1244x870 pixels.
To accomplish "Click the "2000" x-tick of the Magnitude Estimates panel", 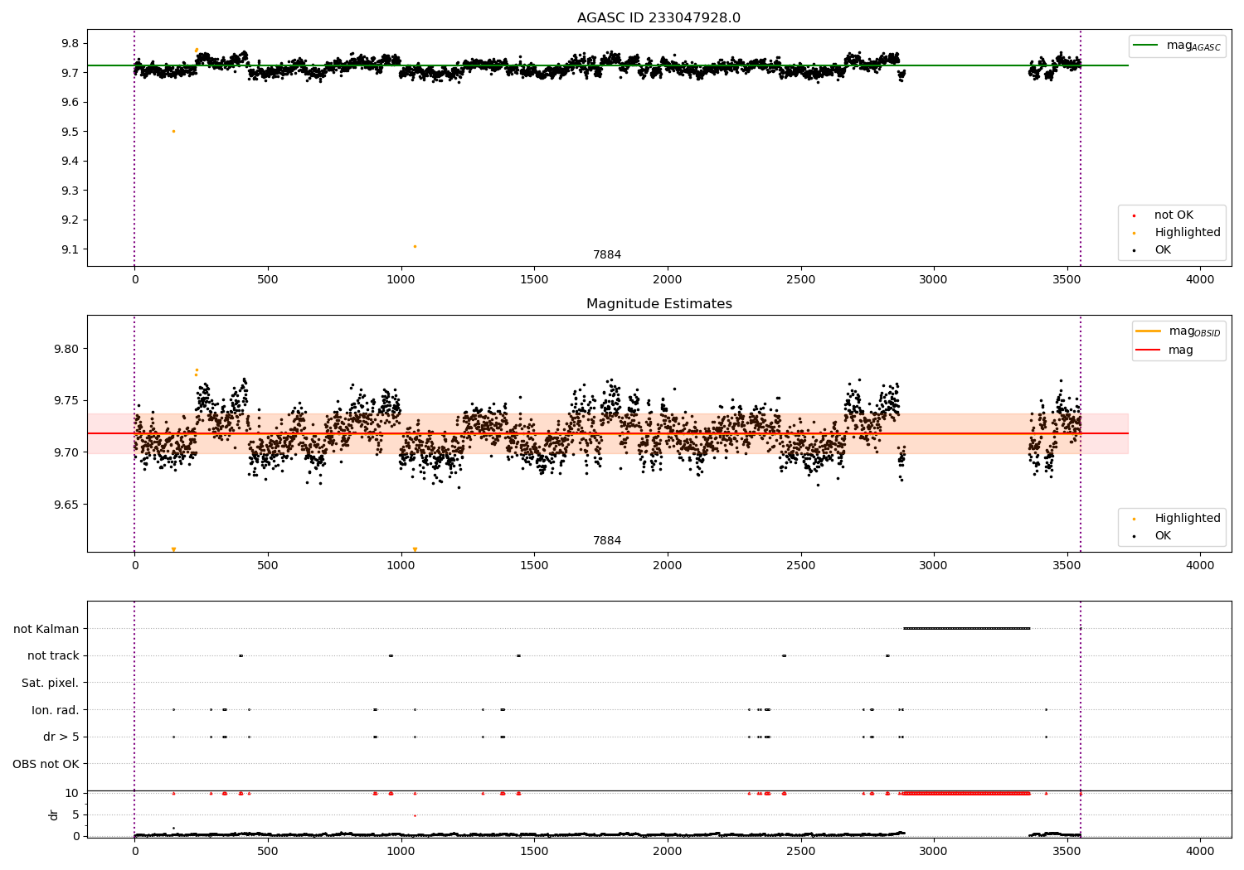I will coord(668,566).
